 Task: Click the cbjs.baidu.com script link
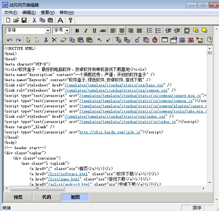click(x=110, y=132)
